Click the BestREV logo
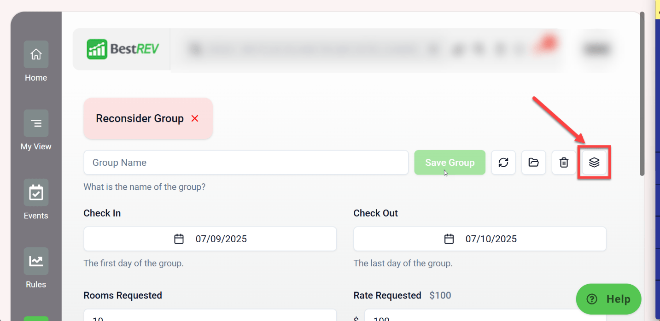The image size is (660, 321). [123, 49]
